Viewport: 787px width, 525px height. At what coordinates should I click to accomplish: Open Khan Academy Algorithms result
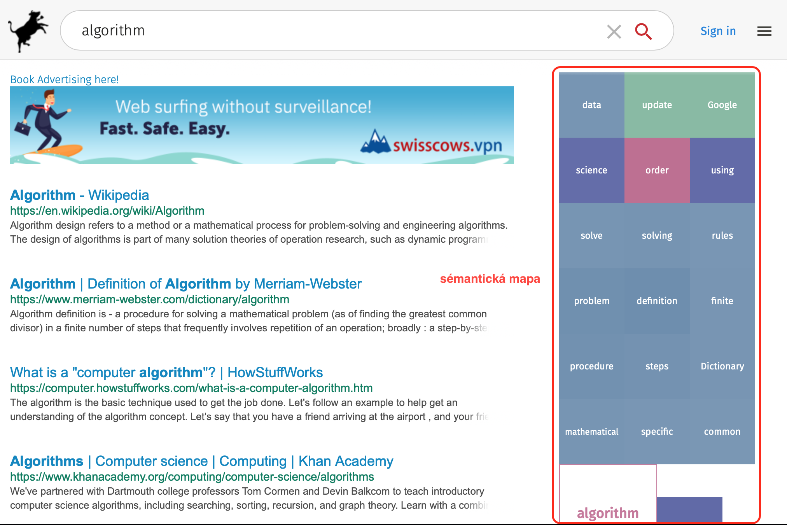201,461
